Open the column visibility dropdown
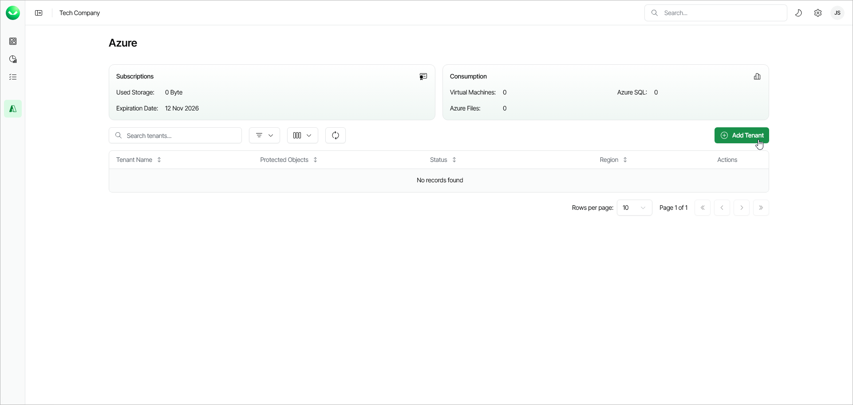This screenshot has height=405, width=853. 302,135
